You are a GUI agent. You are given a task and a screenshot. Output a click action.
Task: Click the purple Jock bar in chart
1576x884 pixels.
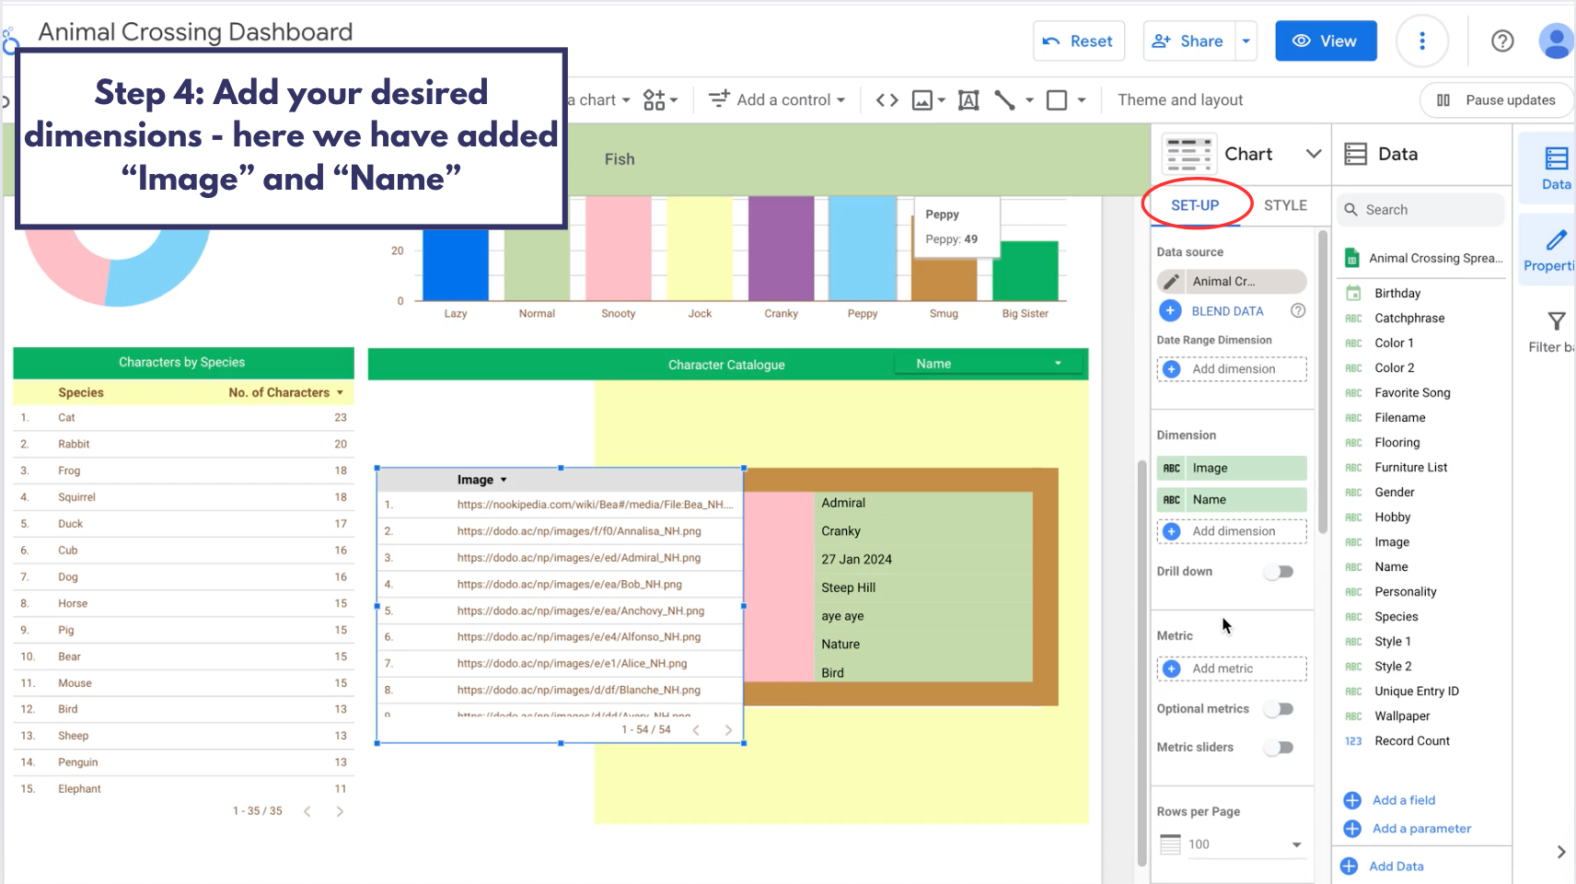pos(781,249)
